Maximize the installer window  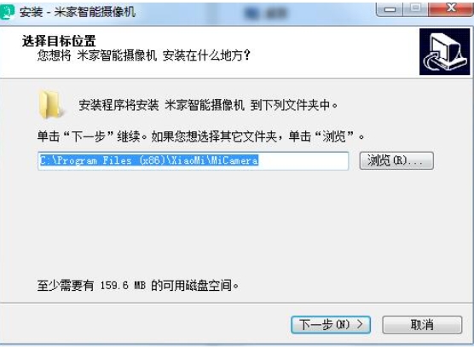tap(415, 9)
